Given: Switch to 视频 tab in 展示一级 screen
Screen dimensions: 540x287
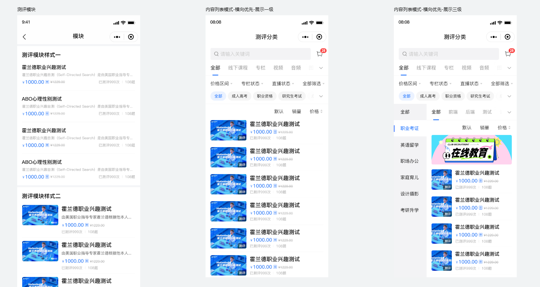Looking at the screenshot, I should (x=278, y=68).
